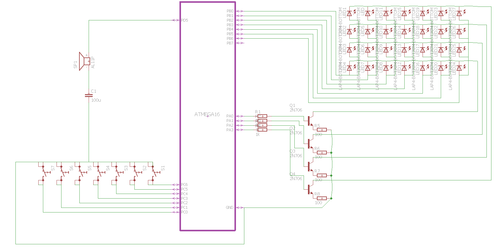
Task: Select the C1 capacitor symbol
Action: pyautogui.click(x=89, y=95)
